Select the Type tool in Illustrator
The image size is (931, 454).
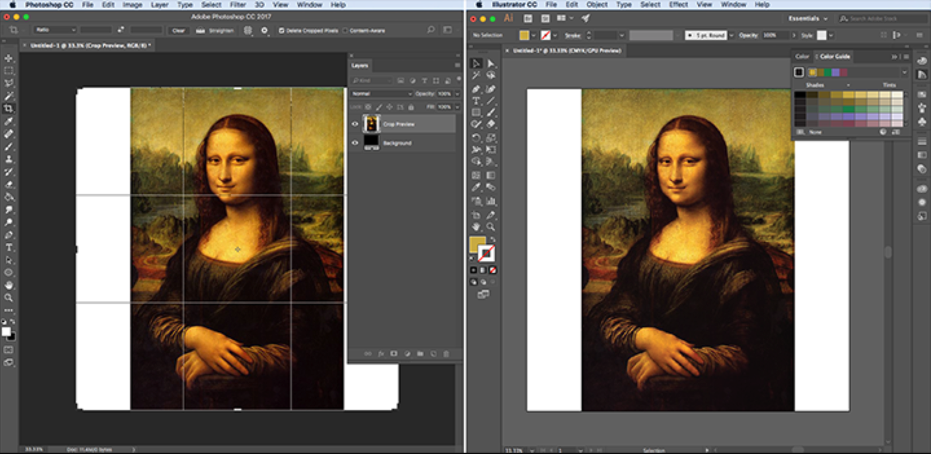[x=476, y=101]
